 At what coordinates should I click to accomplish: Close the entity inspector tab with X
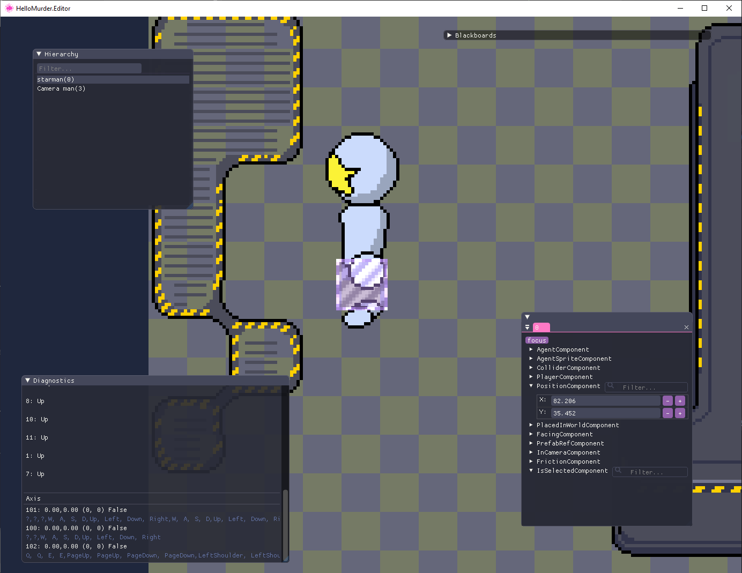[x=686, y=328]
